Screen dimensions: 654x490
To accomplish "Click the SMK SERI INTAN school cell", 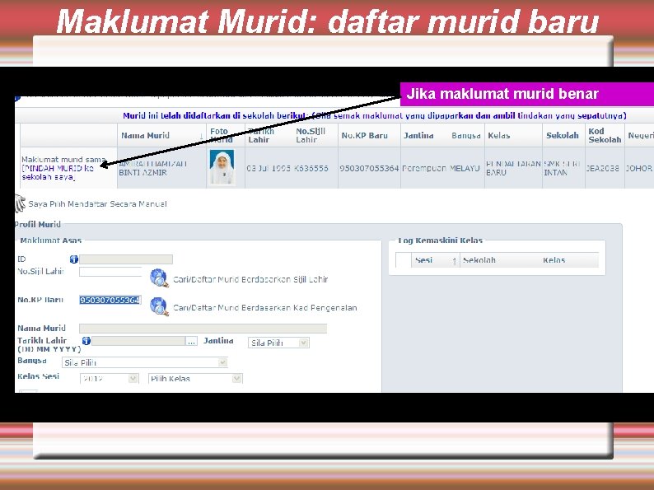I will pyautogui.click(x=562, y=168).
